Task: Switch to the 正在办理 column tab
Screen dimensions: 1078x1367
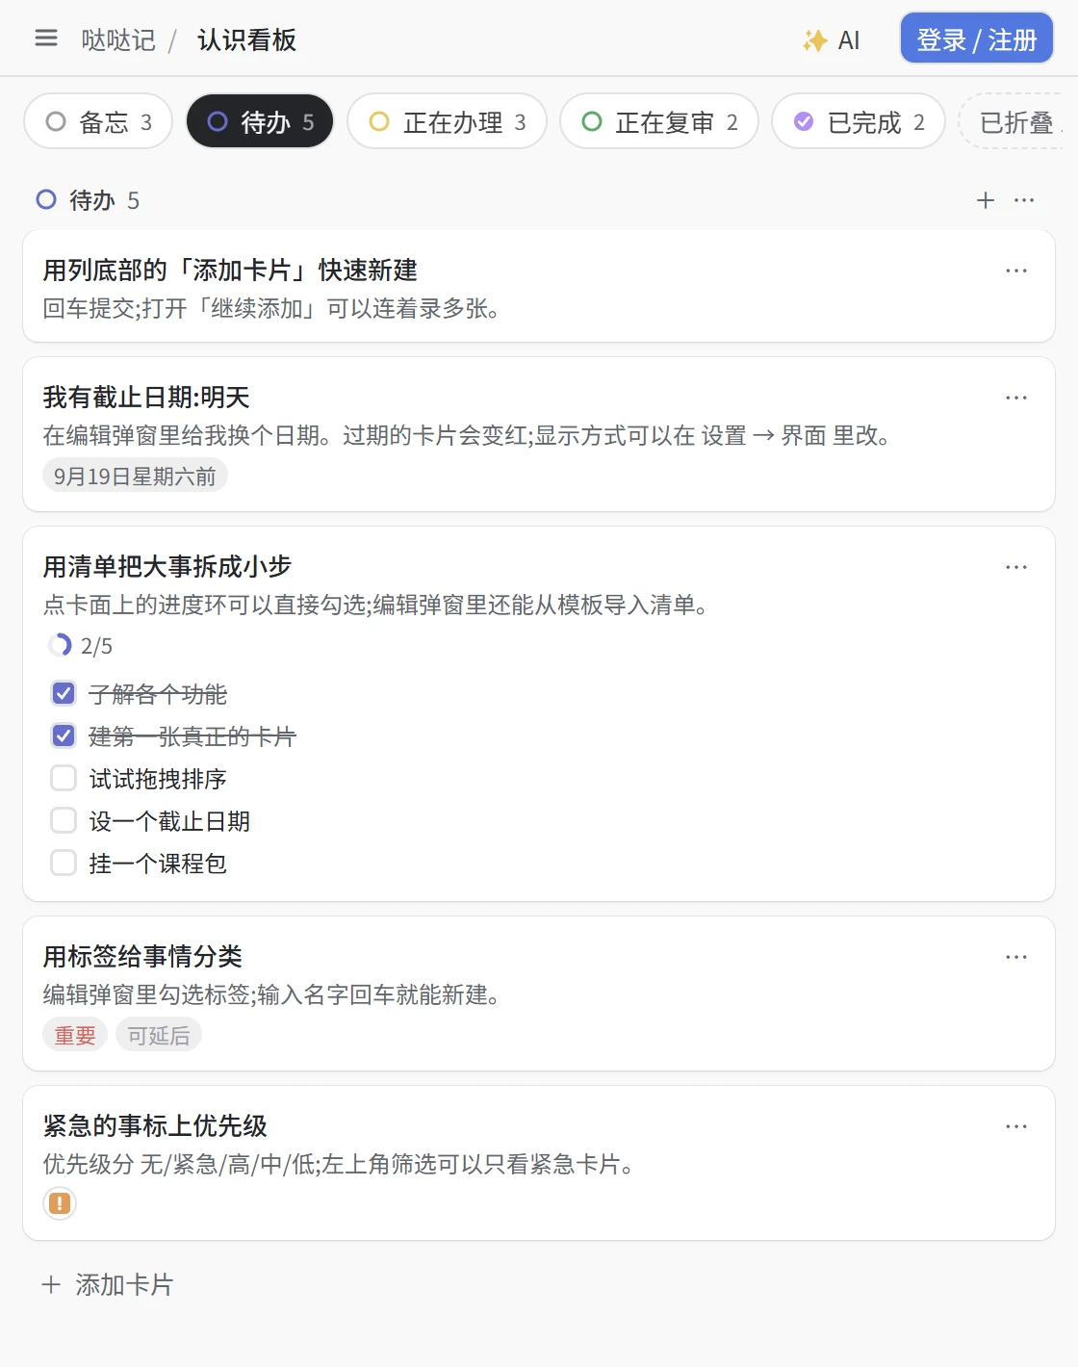Action: tap(448, 121)
